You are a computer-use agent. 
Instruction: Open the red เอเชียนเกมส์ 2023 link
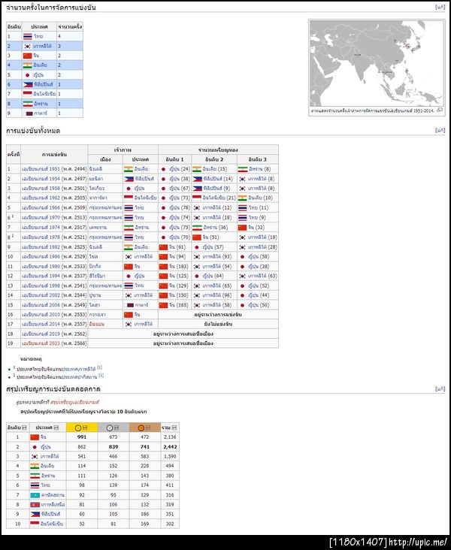[x=41, y=343]
